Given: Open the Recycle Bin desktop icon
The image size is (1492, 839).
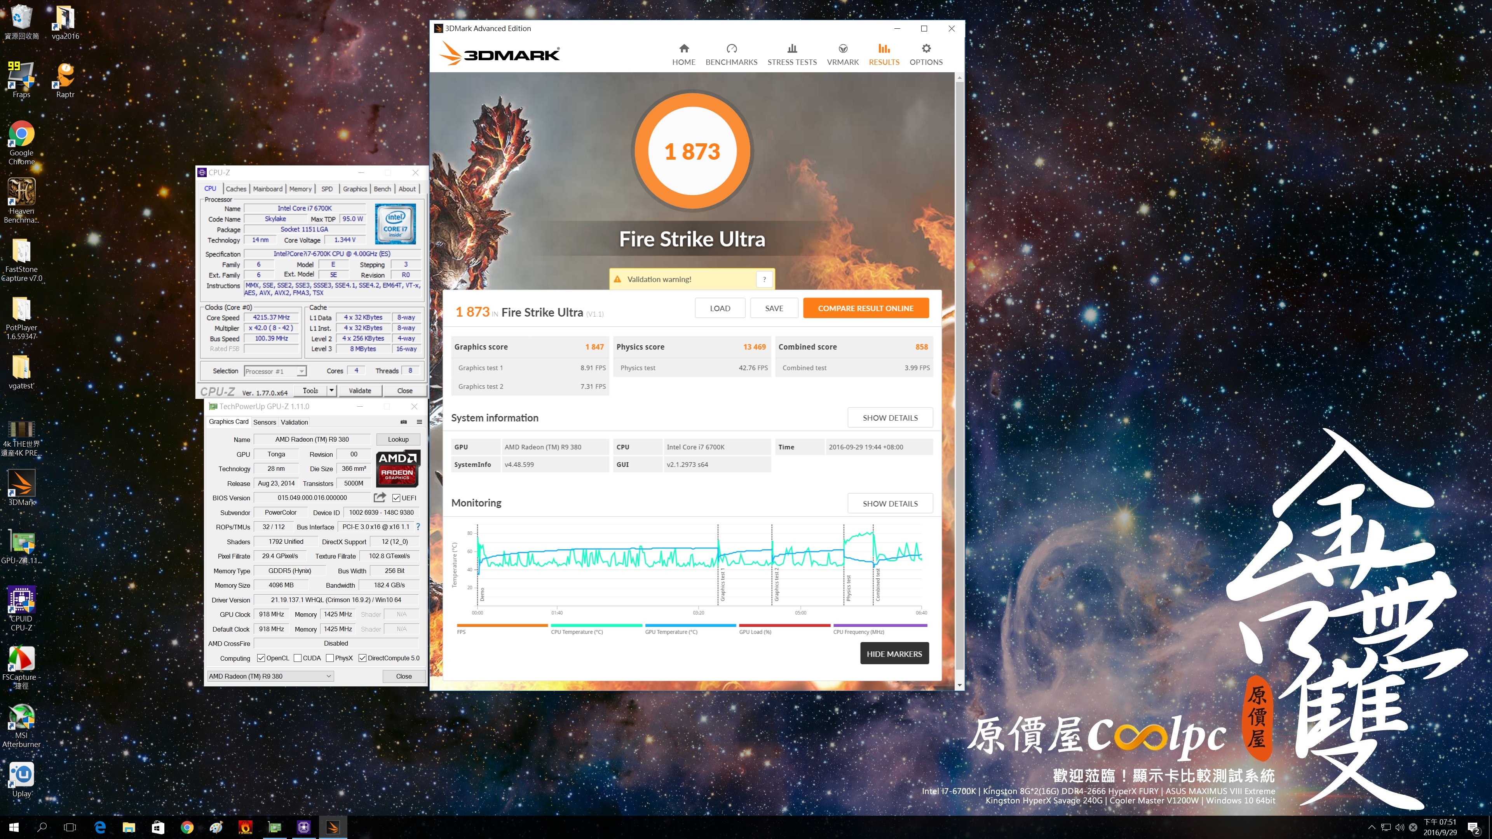Looking at the screenshot, I should pos(21,23).
